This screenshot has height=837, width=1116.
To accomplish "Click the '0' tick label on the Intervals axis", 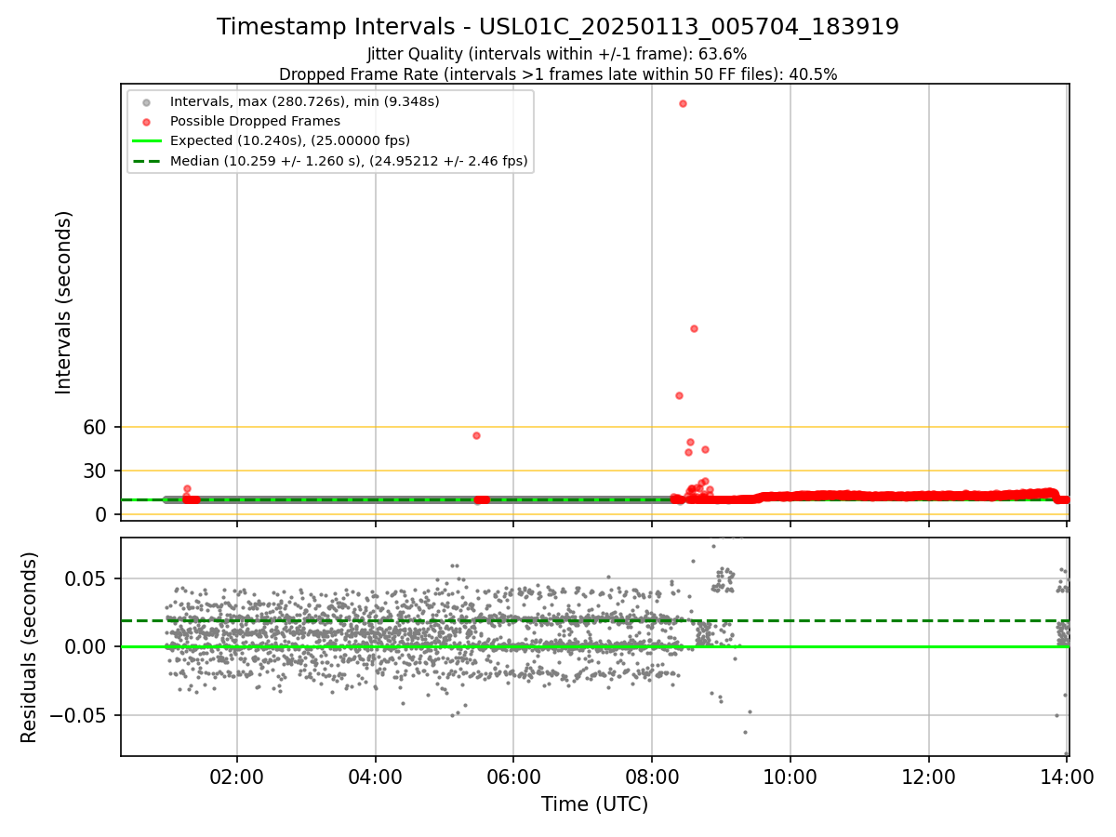I will (103, 514).
